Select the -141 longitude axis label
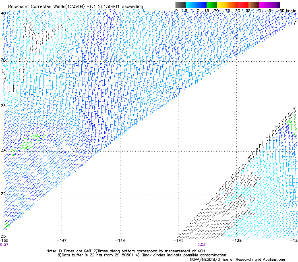 [178, 241]
